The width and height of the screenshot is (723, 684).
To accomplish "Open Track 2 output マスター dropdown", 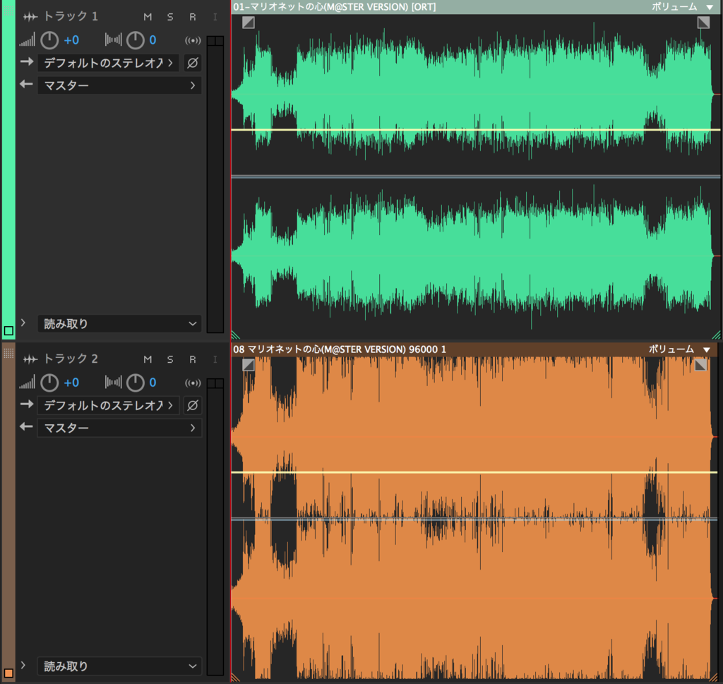I will [119, 428].
